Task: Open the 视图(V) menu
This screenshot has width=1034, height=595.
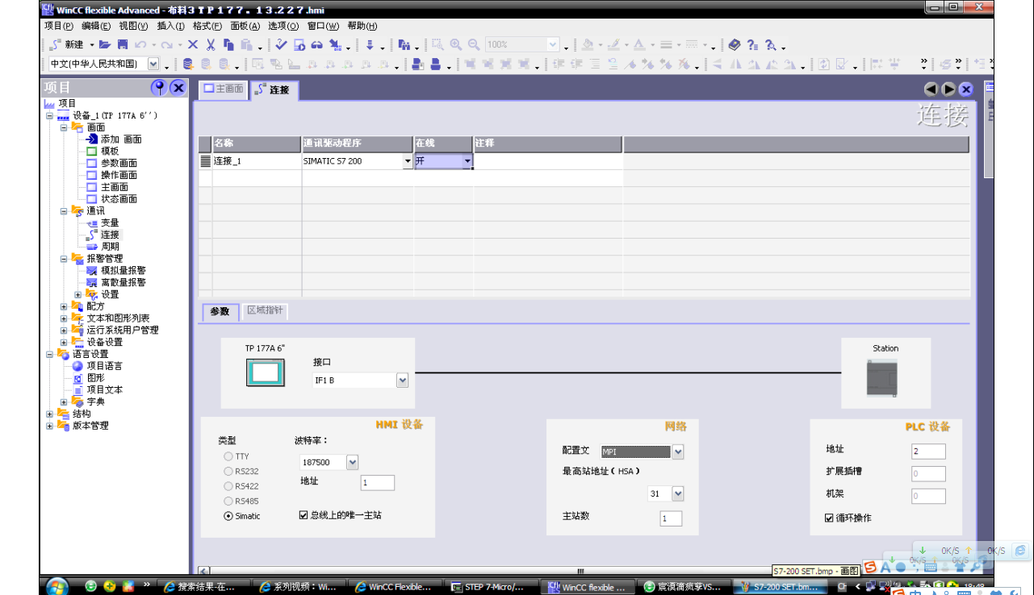Action: pos(134,26)
